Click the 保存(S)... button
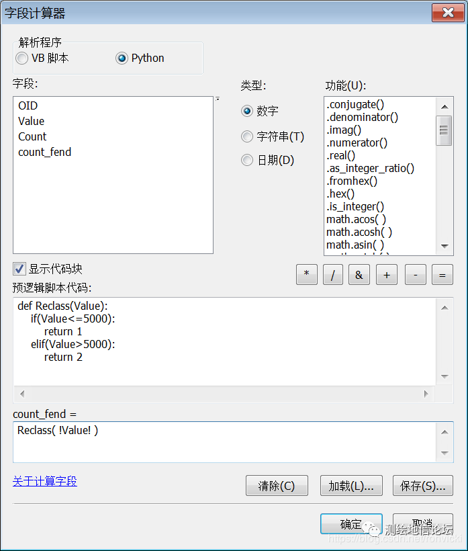468x551 pixels. (423, 486)
